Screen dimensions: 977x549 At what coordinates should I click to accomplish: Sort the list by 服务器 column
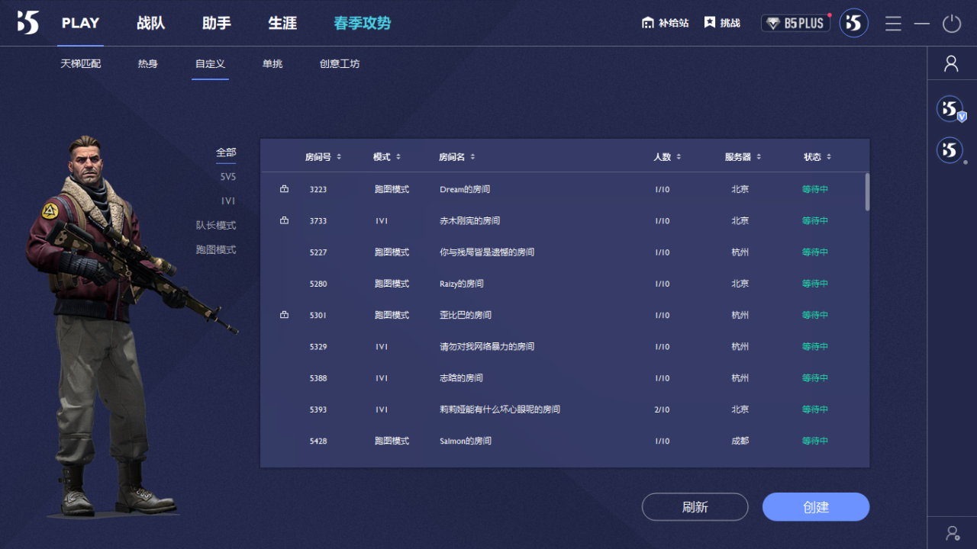click(x=758, y=157)
